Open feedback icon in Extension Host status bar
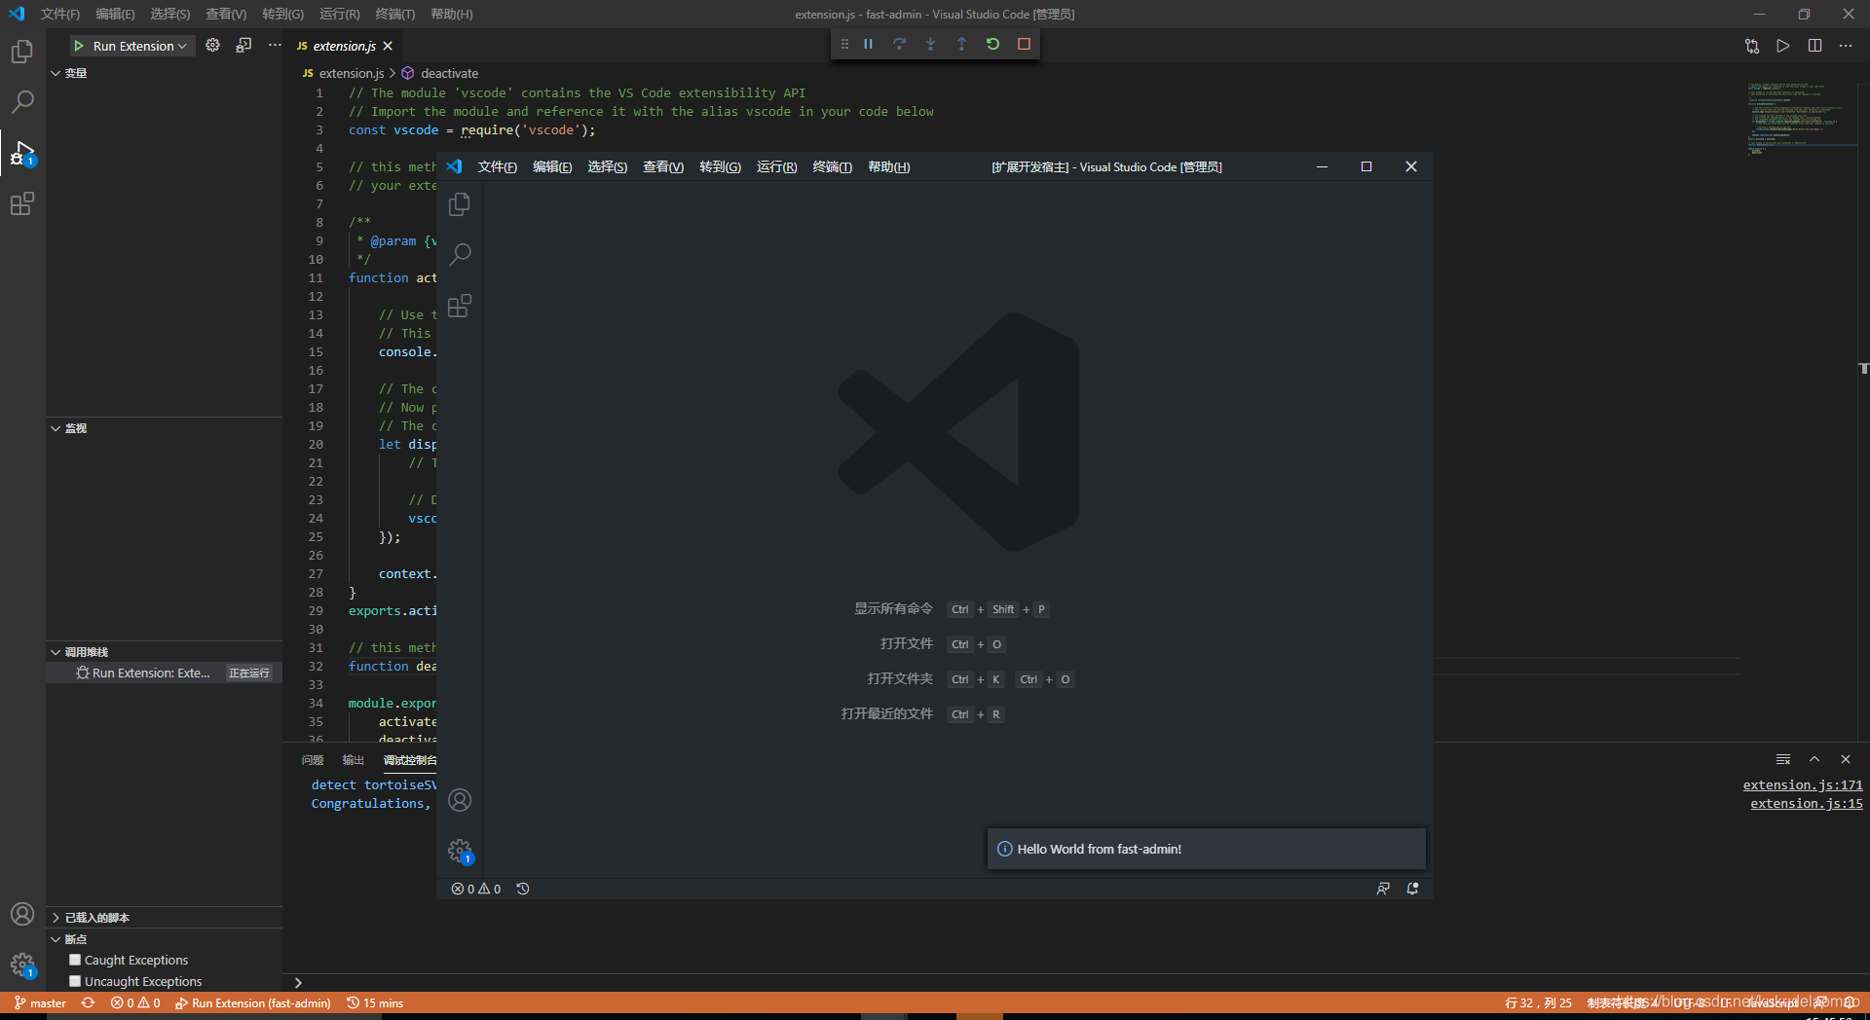Viewport: 1870px width, 1020px height. click(x=1382, y=889)
